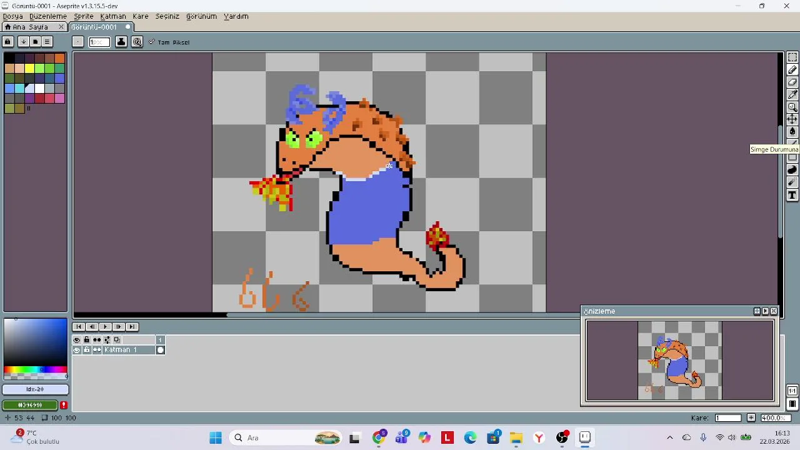Select the Pencil tool
Viewport: 800px width, 450px height.
[792, 70]
